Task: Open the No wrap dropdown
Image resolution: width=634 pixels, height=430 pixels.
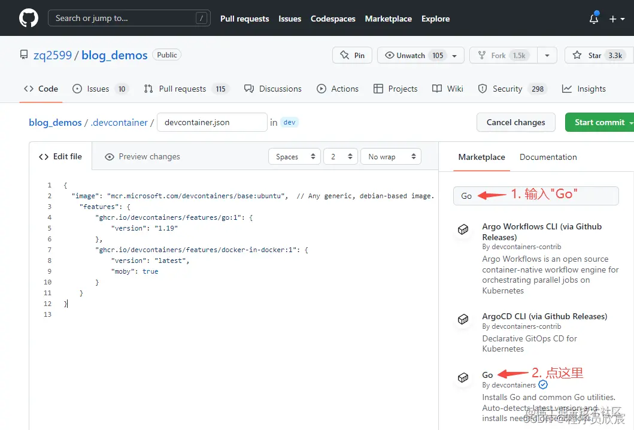Action: [390, 156]
